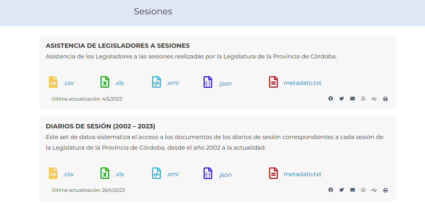Click the Facebook icon under Diarios de Sesión

tap(331, 190)
